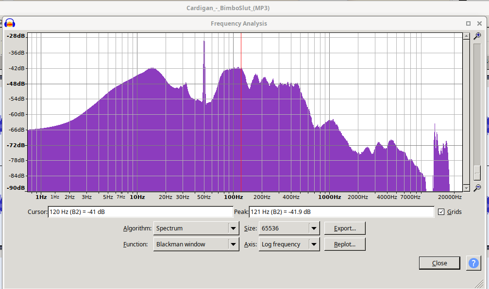Close the dialog using the title bar X
This screenshot has width=489, height=289.
tap(480, 23)
